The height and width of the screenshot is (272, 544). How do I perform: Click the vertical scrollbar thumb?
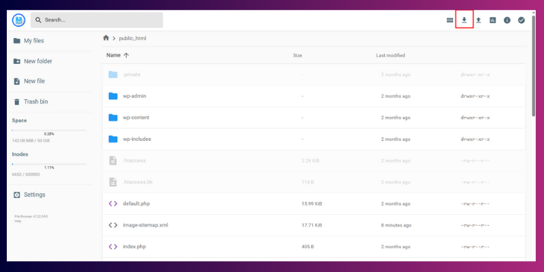click(x=534, y=65)
